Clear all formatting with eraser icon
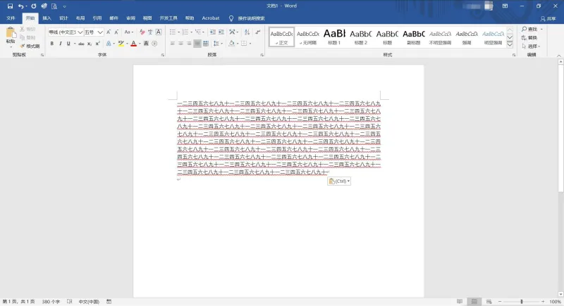The width and height of the screenshot is (564, 306). (x=142, y=32)
